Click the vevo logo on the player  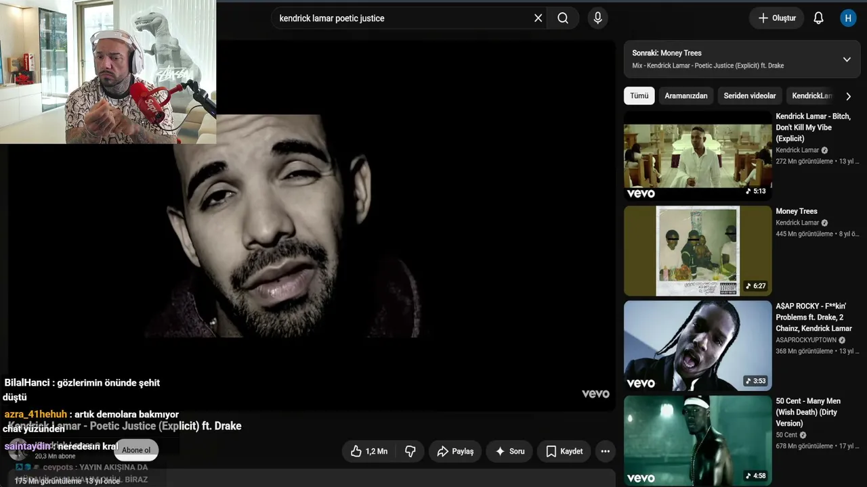[x=595, y=394]
